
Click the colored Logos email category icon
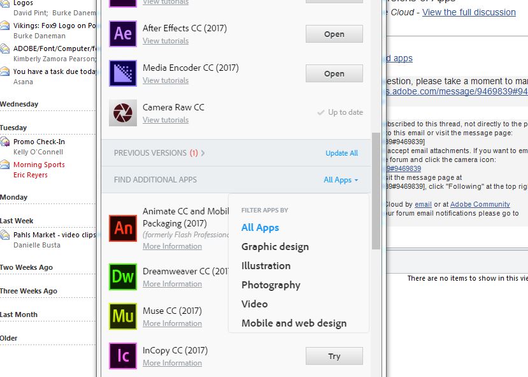pos(6,3)
